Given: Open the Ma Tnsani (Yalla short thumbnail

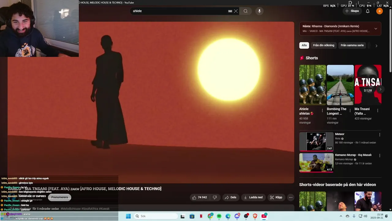Looking at the screenshot, I should [x=368, y=85].
